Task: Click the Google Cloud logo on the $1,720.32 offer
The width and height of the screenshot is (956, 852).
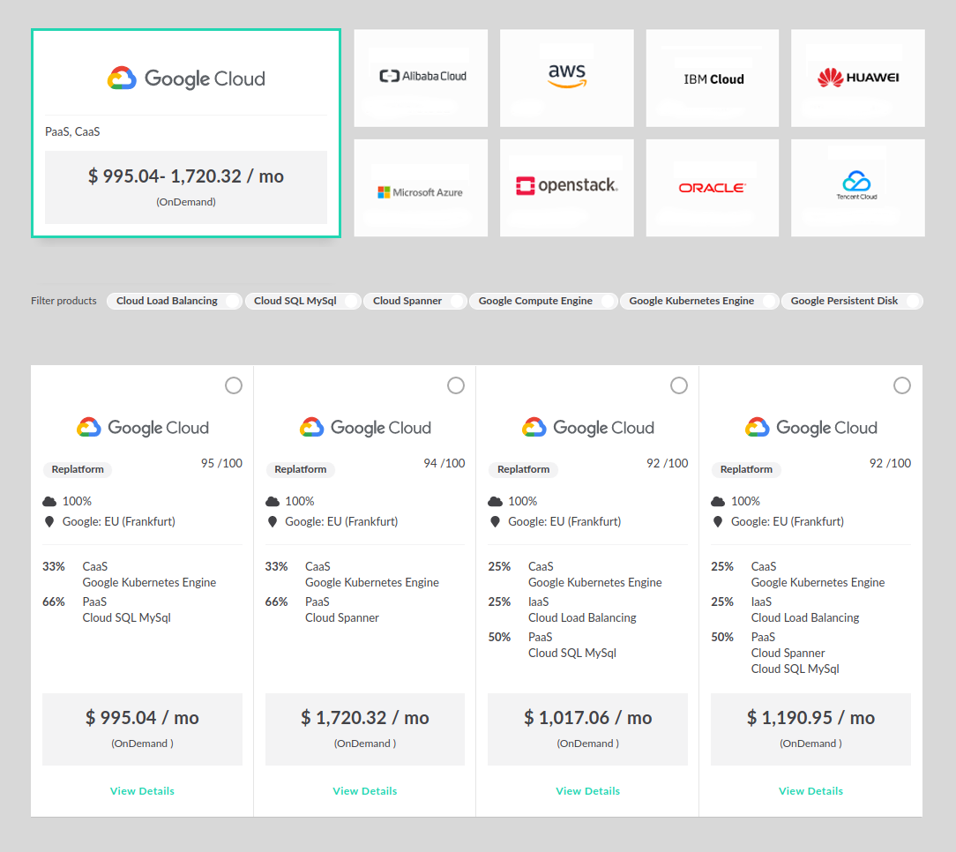Action: [365, 428]
